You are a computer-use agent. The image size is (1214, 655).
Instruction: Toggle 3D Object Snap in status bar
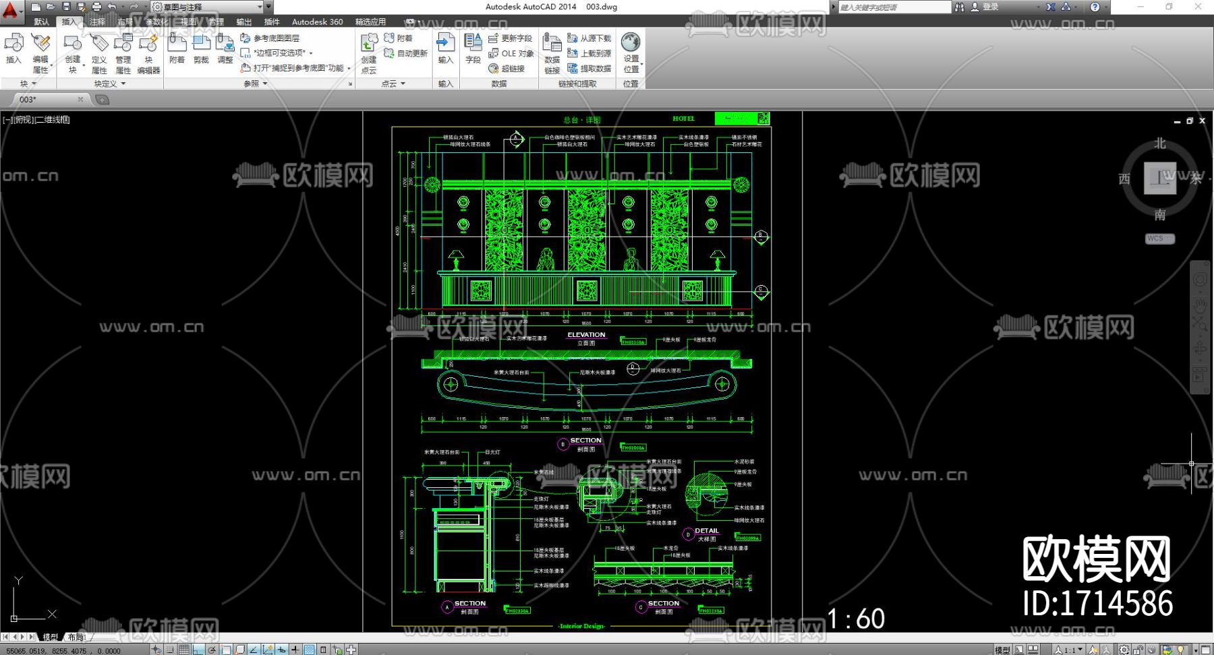239,650
